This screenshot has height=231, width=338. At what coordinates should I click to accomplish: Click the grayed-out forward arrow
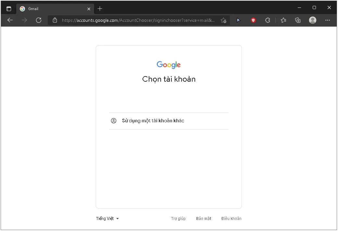click(24, 20)
